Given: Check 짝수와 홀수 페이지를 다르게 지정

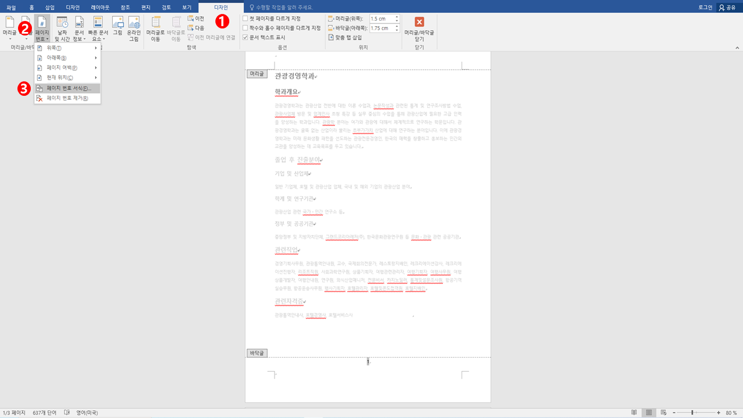Looking at the screenshot, I should pos(245,26).
